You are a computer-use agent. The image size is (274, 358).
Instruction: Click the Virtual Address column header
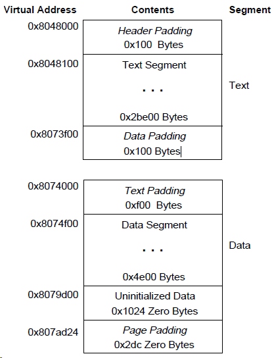click(x=40, y=10)
